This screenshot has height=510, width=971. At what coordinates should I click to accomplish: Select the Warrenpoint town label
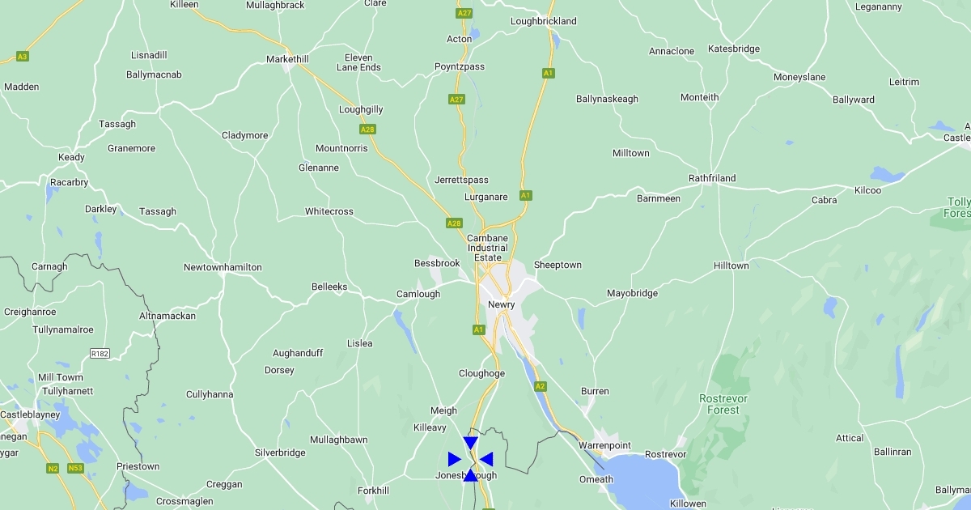point(604,445)
